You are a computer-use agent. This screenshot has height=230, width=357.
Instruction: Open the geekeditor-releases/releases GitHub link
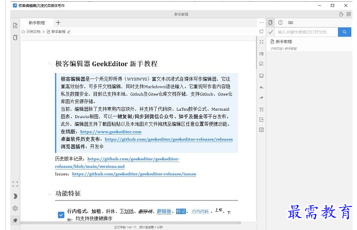169,139
